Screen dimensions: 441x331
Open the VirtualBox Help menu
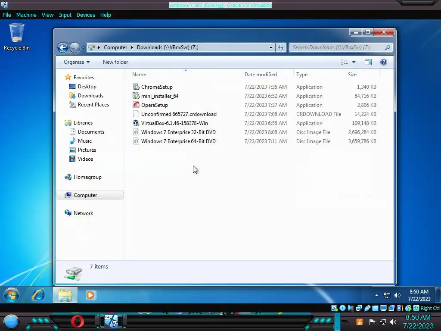point(106,15)
